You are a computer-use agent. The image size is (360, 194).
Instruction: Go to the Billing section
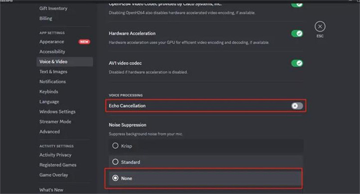pyautogui.click(x=45, y=18)
